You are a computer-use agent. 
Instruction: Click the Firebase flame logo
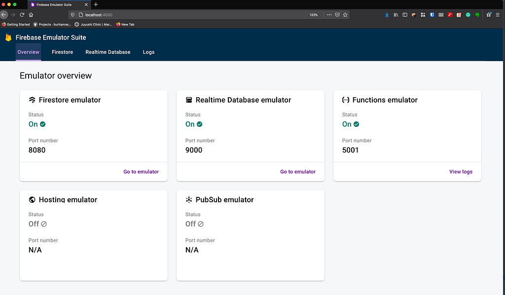coord(8,37)
